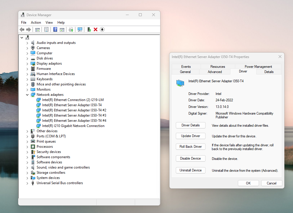Viewport: 293px width, 213px height.
Task: Scan for hardware changes via toolbar icon
Action: (x=80, y=29)
